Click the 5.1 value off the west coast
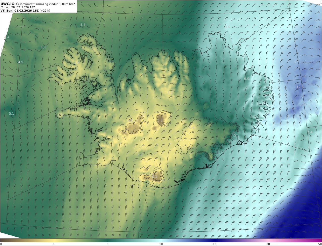Image resolution: width=322 pixels, height=246 pixels. pyautogui.click(x=12, y=114)
